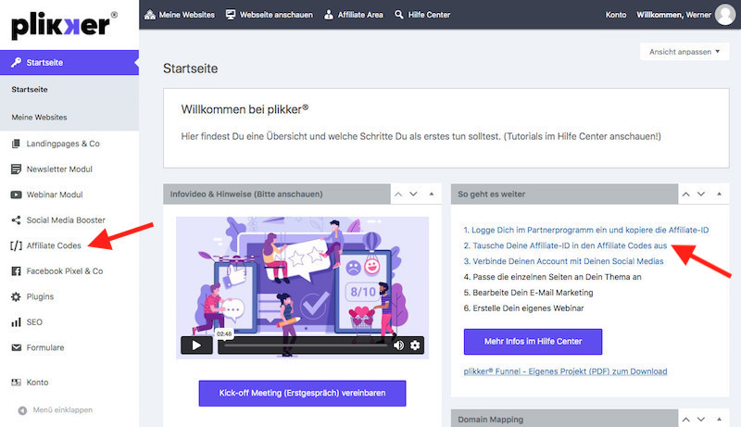Click Mehr Infos im Hilfe Center button
The height and width of the screenshot is (427, 741).
click(533, 341)
